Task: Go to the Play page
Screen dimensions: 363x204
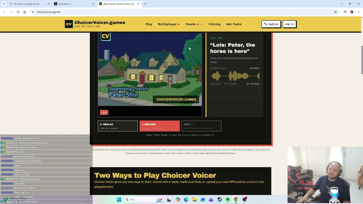Action: pyautogui.click(x=149, y=24)
